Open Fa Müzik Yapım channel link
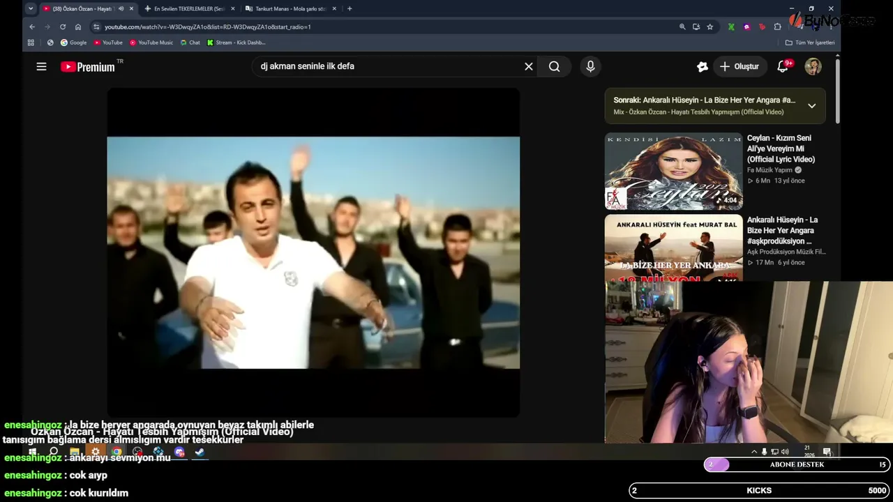 pos(770,170)
